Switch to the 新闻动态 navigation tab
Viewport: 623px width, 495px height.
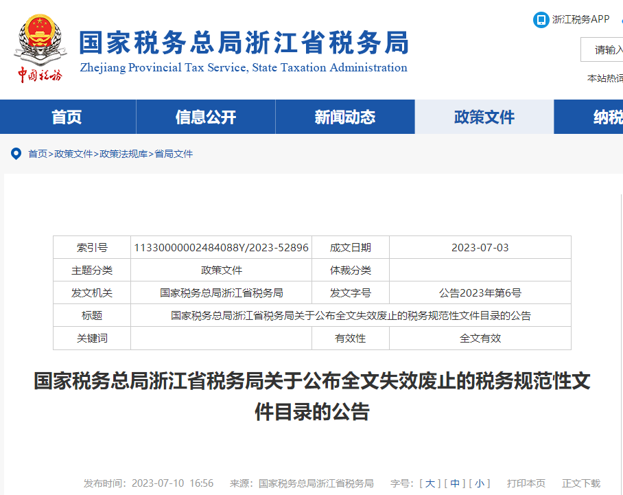coord(345,117)
